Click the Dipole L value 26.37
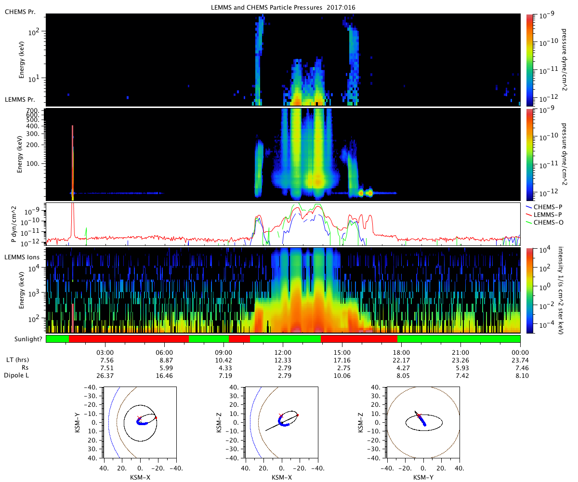578x482 pixels. click(105, 375)
